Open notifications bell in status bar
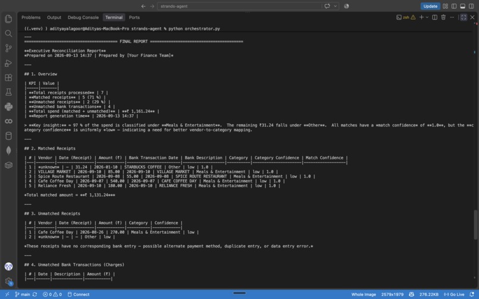 click(x=472, y=294)
